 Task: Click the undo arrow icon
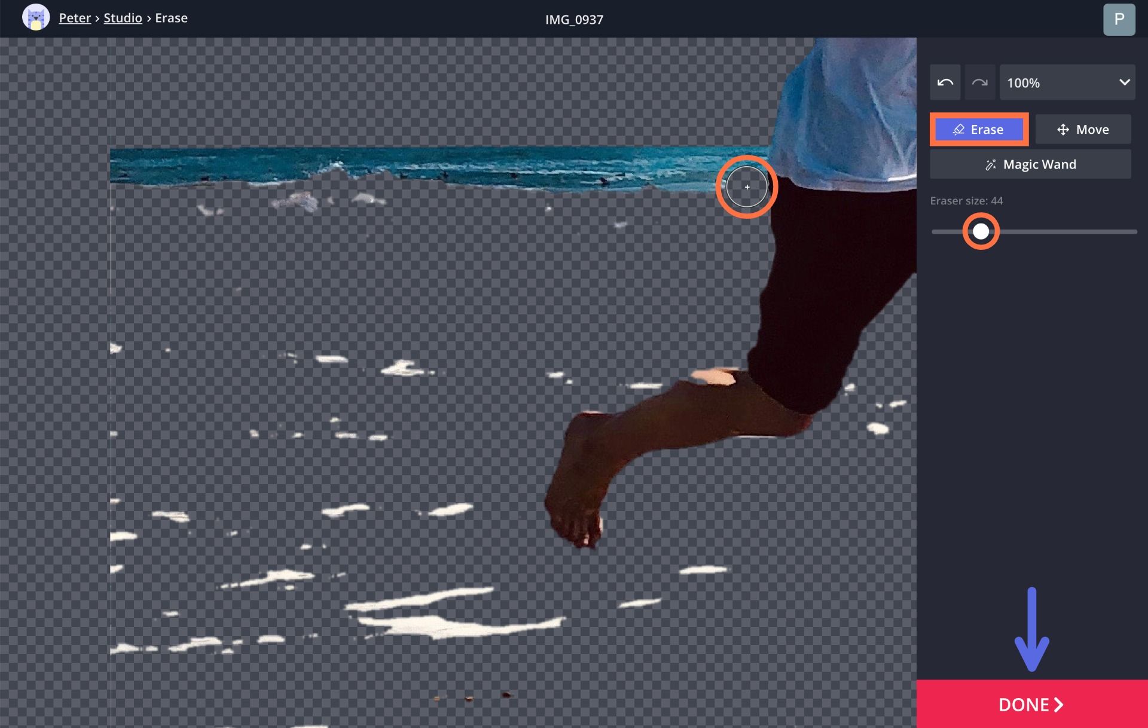[945, 82]
